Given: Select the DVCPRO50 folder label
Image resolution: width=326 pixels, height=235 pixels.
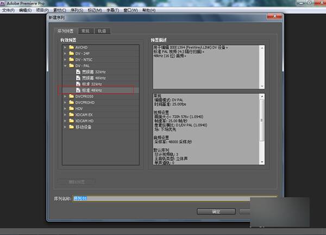Looking at the screenshot, I should 84,97.
